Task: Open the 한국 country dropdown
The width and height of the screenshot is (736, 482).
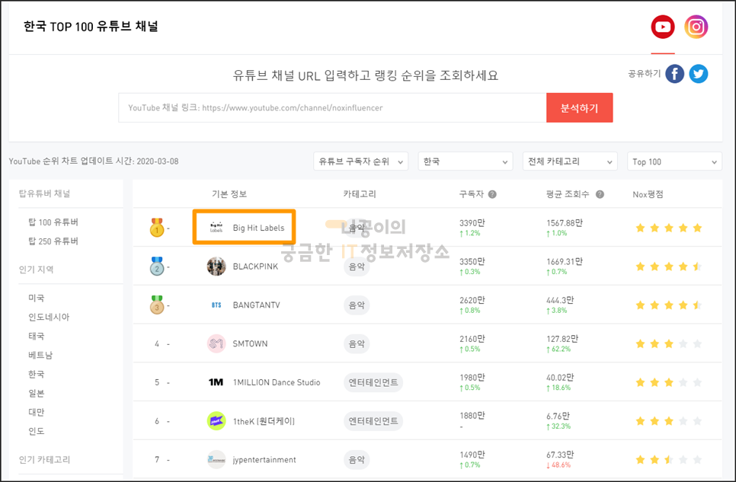Action: tap(466, 161)
